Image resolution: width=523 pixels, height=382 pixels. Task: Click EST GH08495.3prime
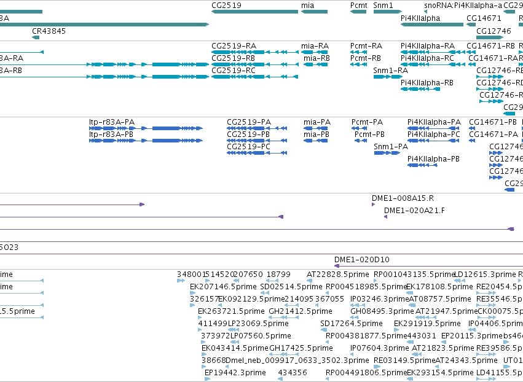pos(382,311)
